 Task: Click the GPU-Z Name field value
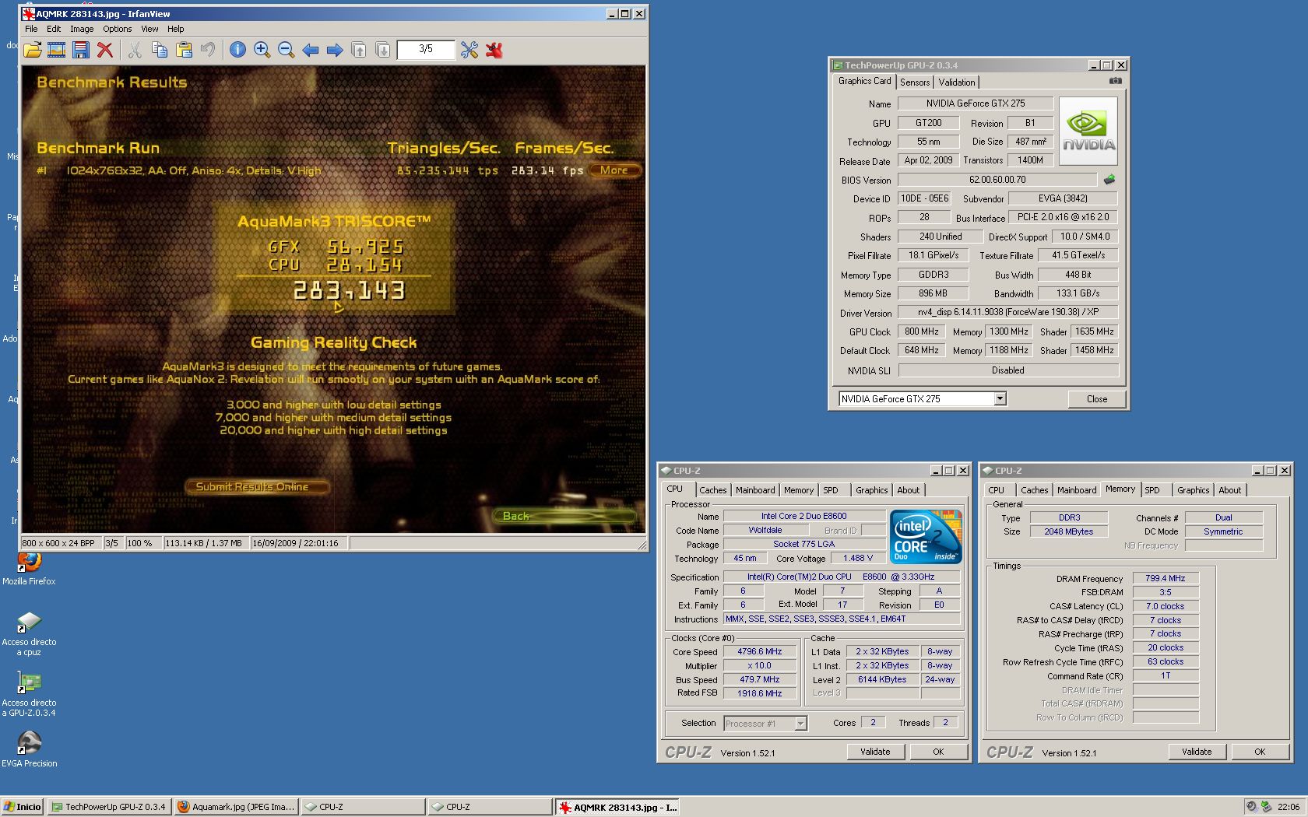tap(976, 103)
